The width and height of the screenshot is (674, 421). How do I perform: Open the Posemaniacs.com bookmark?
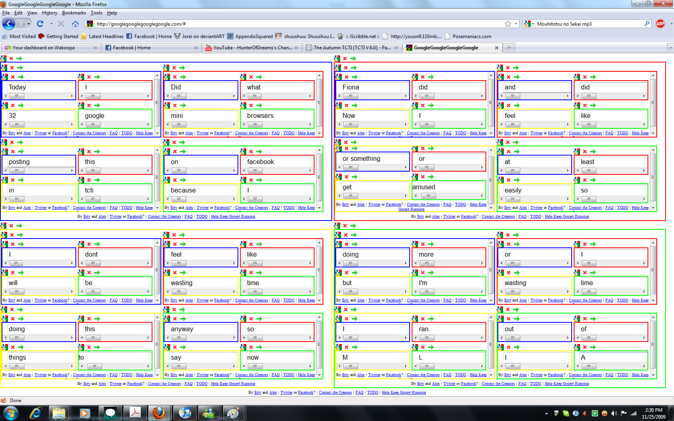click(468, 36)
